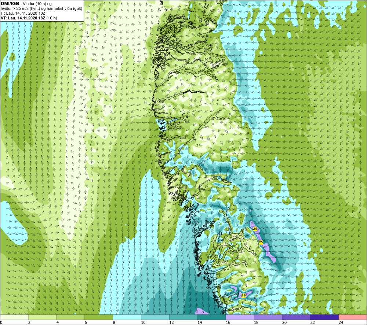
Task: Click scale value 2 below color bar
Action: [29, 322]
